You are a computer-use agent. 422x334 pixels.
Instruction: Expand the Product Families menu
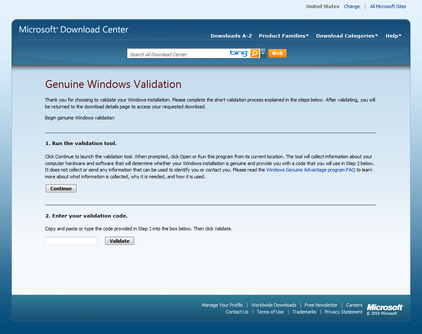click(x=284, y=36)
